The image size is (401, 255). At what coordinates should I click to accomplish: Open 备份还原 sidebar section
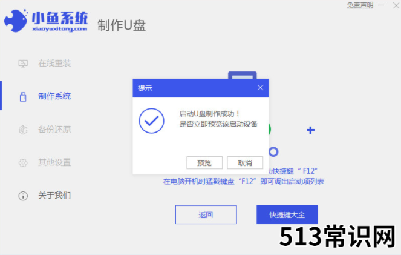point(54,129)
